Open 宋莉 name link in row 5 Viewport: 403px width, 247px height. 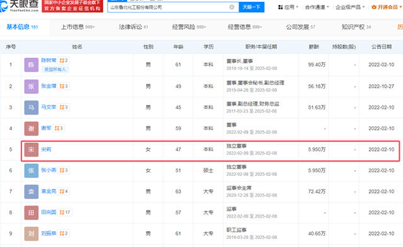point(46,150)
